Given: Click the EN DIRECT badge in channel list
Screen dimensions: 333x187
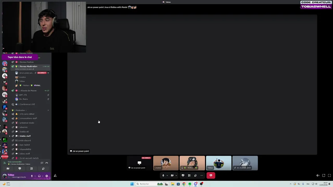Looking at the screenshot, I should coord(42,73).
